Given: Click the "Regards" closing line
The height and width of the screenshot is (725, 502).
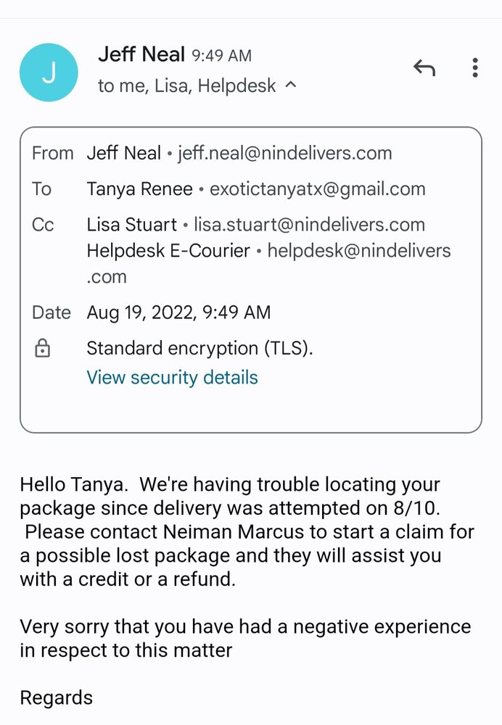Looking at the screenshot, I should tap(56, 697).
